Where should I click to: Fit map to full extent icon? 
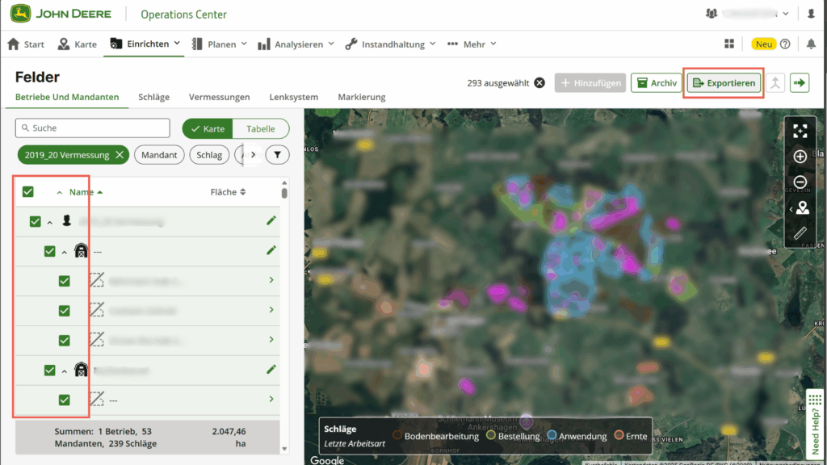[800, 131]
